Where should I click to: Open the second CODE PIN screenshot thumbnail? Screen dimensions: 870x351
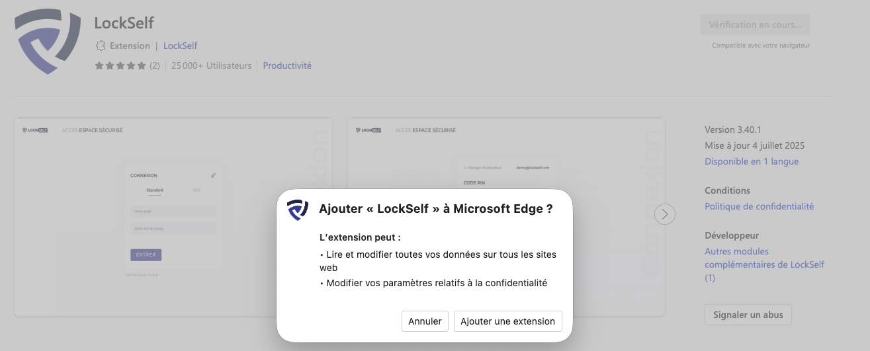[x=506, y=153]
